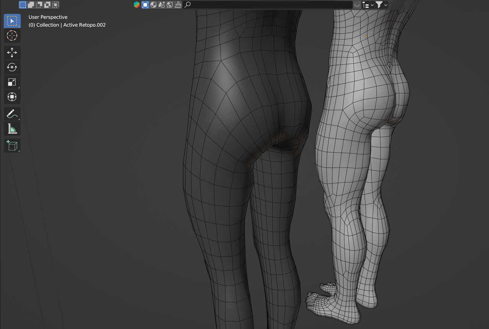This screenshot has height=329, width=489.
Task: Select the Select Box tool
Action: pyautogui.click(x=12, y=21)
